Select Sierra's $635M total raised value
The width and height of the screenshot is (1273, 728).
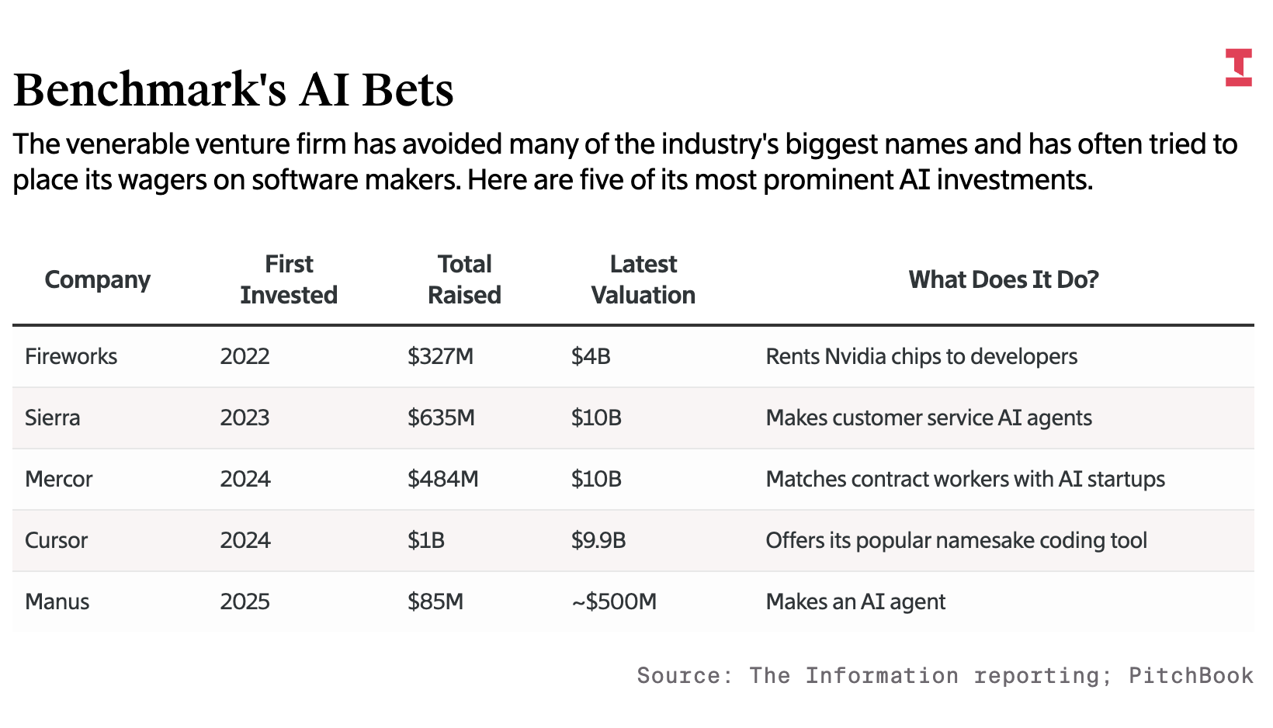click(x=441, y=418)
